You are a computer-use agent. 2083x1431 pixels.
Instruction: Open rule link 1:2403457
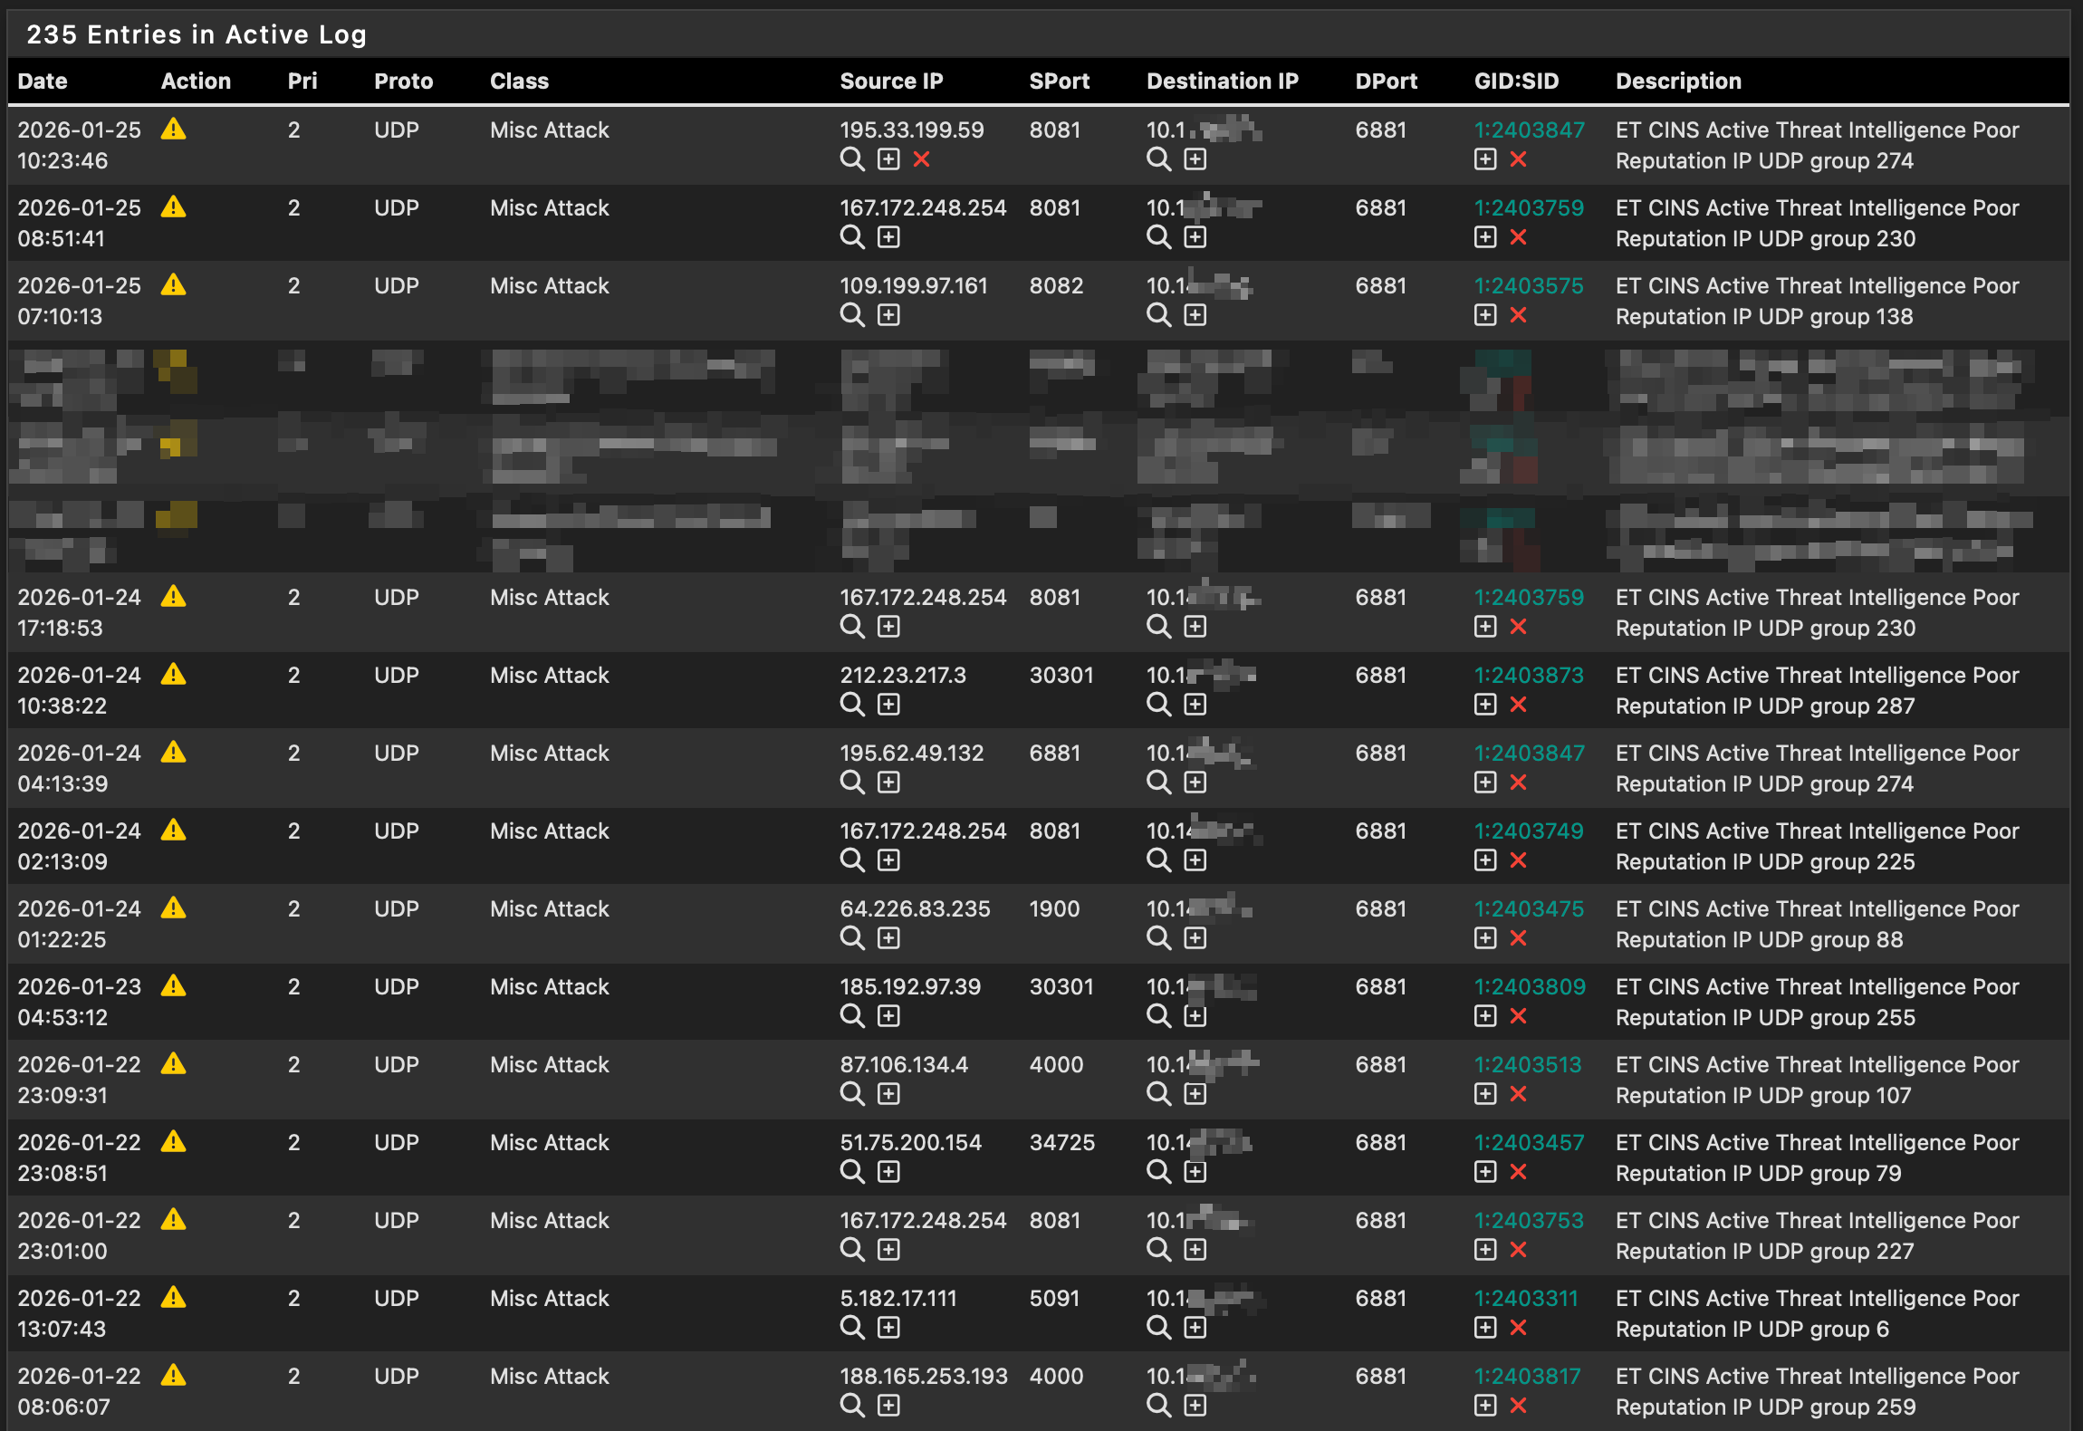pyautogui.click(x=1529, y=1143)
